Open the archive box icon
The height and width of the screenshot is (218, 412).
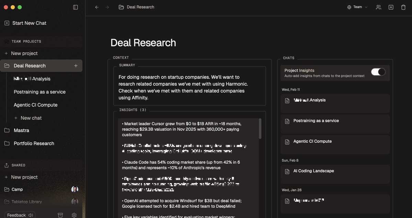point(60,215)
